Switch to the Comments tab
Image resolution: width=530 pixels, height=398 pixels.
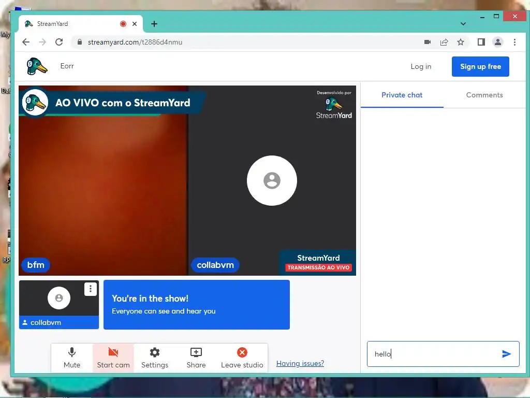pos(484,95)
